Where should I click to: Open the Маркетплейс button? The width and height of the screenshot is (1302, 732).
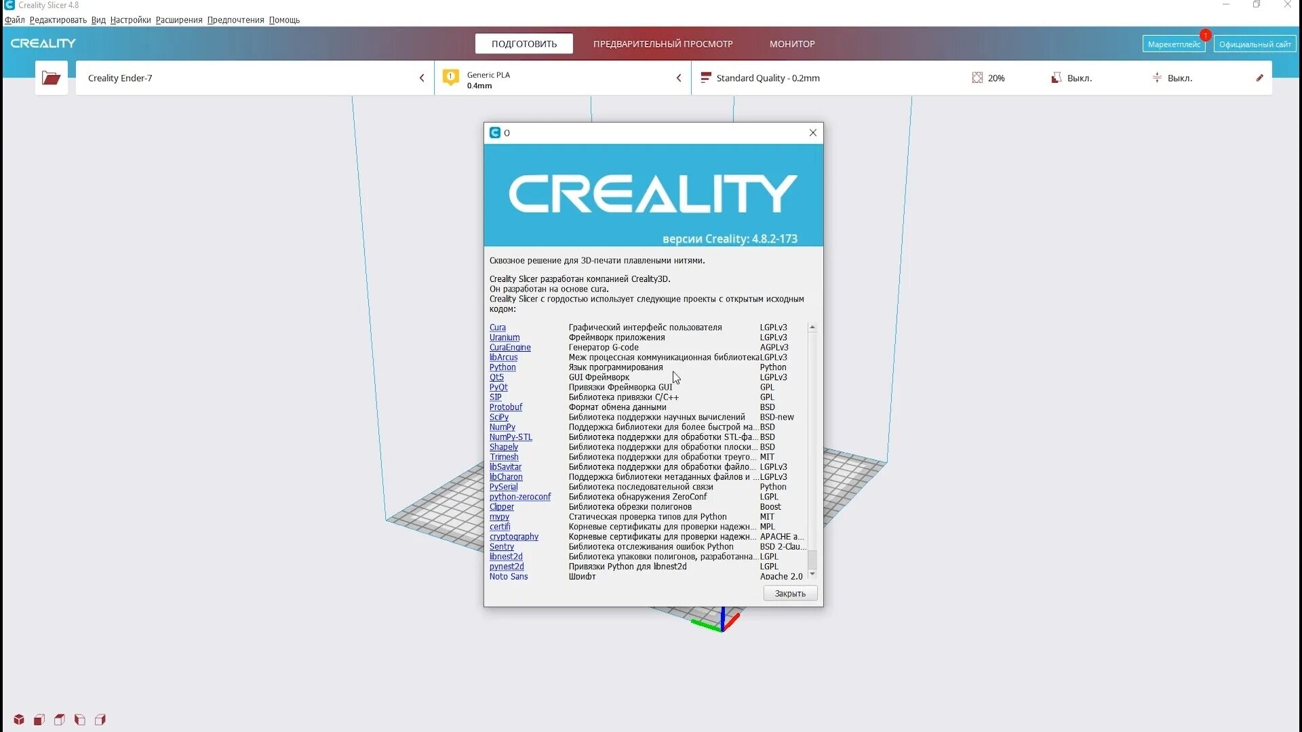pyautogui.click(x=1174, y=44)
